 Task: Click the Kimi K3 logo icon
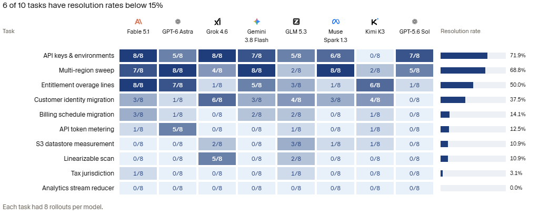375,22
